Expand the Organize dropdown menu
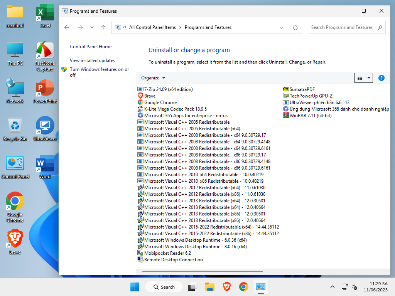This screenshot has height=296, width=395. [153, 78]
